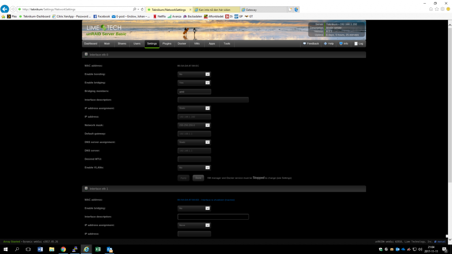This screenshot has width=452, height=254.
Task: Open Network mask dropdown
Action: coord(194,125)
